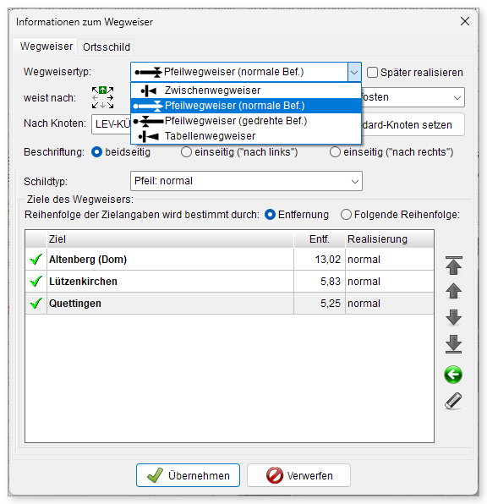This screenshot has width=487, height=504.
Task: Move the target one position down
Action: (453, 318)
